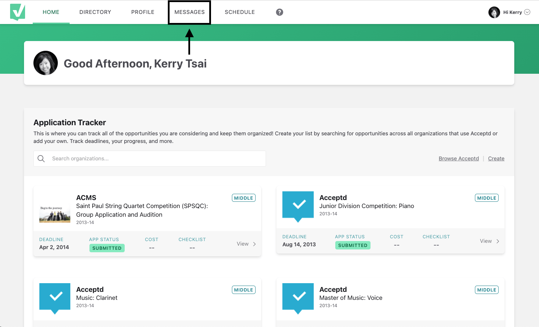The height and width of the screenshot is (327, 539).
Task: Click 'Saint Paul String Quartet Competition' title
Action: pyautogui.click(x=142, y=210)
